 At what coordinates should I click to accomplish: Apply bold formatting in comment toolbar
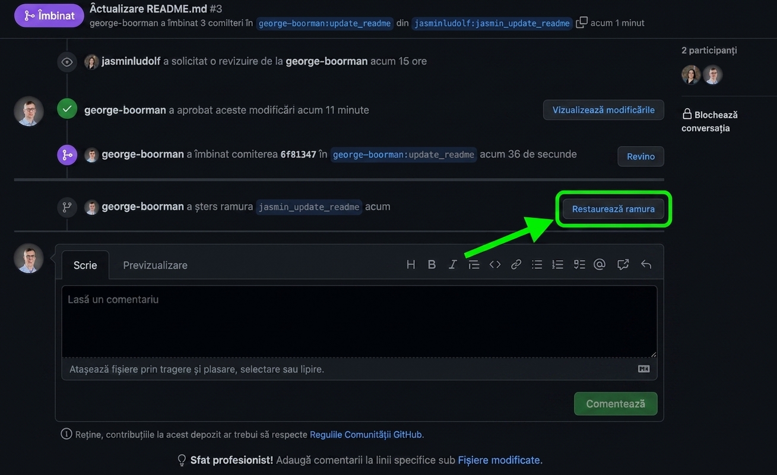(432, 265)
